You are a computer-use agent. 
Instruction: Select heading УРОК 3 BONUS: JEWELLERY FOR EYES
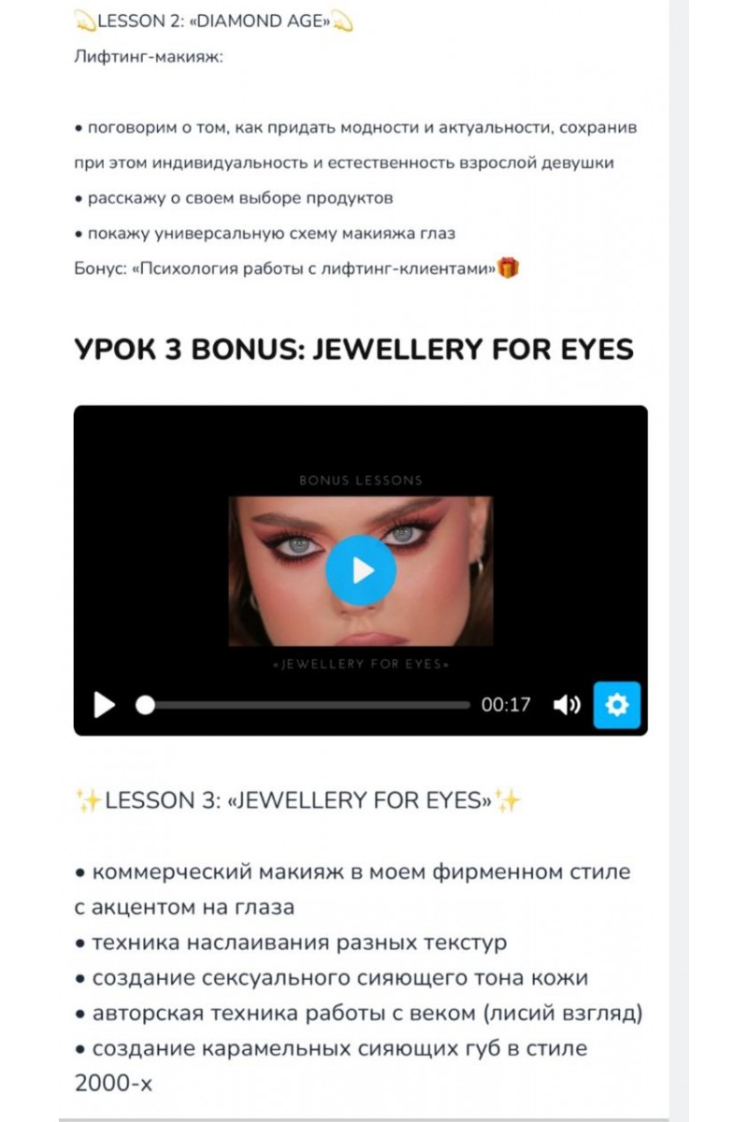point(353,349)
